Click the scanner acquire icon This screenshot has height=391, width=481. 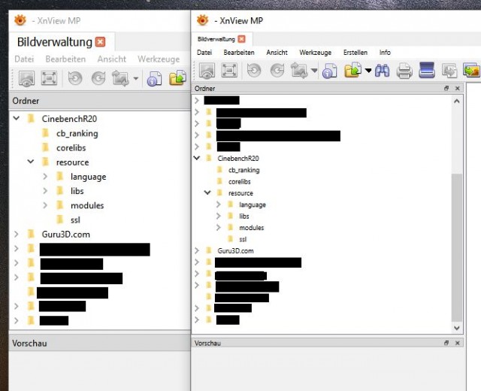427,70
